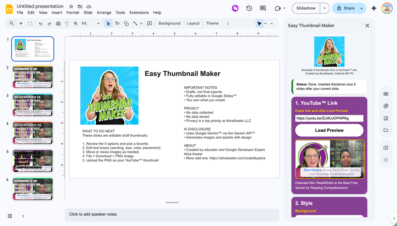Open the Extensions menu
The width and height of the screenshot is (397, 226).
(x=139, y=13)
